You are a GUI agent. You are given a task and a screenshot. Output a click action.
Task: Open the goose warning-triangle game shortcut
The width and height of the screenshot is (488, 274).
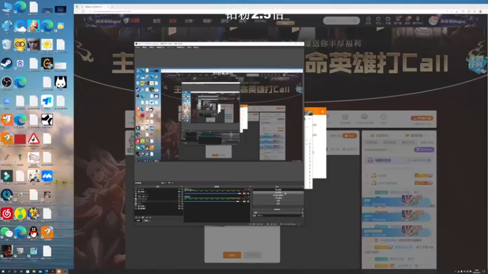coord(34,139)
